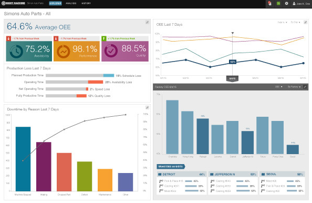Expand the first dropdown in OEE Last 7 Days

point(283,22)
